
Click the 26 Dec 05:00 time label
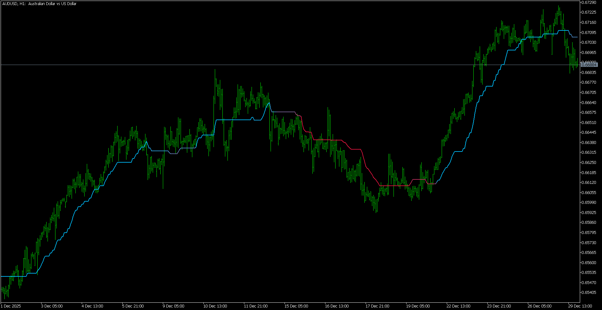click(x=540, y=306)
